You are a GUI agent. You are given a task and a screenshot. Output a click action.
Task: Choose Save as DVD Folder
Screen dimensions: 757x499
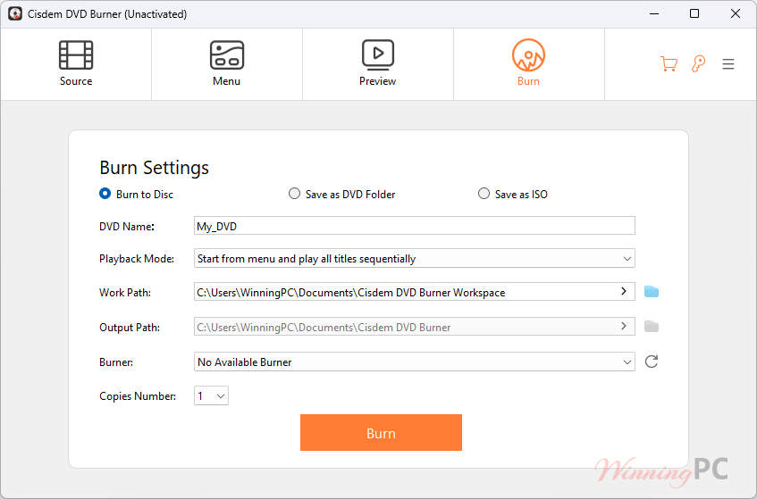click(x=341, y=194)
